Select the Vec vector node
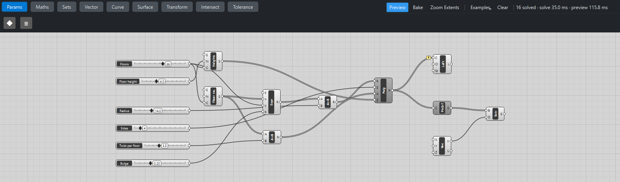This screenshot has width=620, height=182. point(442,146)
